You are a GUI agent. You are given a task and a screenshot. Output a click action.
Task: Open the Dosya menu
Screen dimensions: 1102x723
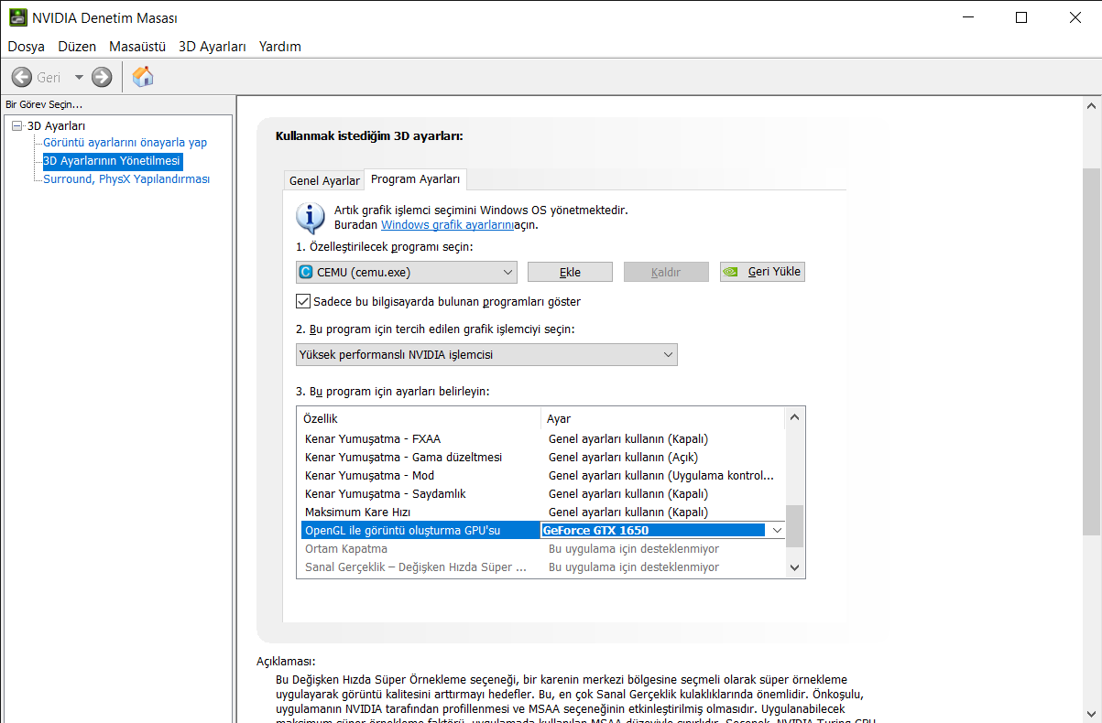[27, 46]
